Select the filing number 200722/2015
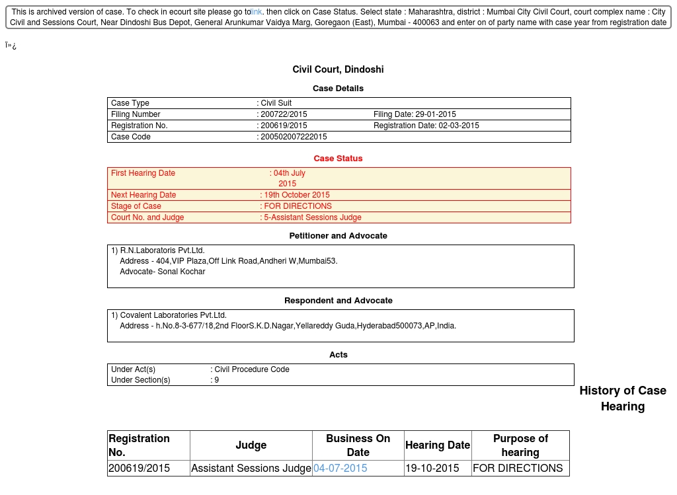Image resolution: width=677 pixels, height=495 pixels. 284,114
